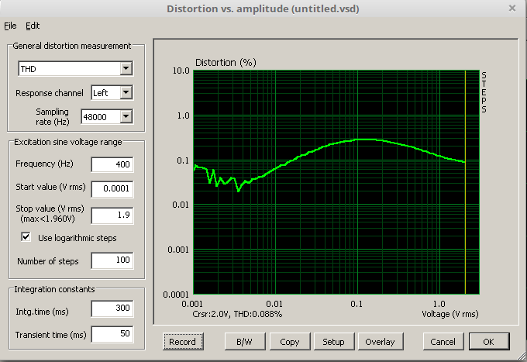Viewport: 527px width, 362px height.
Task: Open the Response channel dropdown arrow
Action: point(126,92)
